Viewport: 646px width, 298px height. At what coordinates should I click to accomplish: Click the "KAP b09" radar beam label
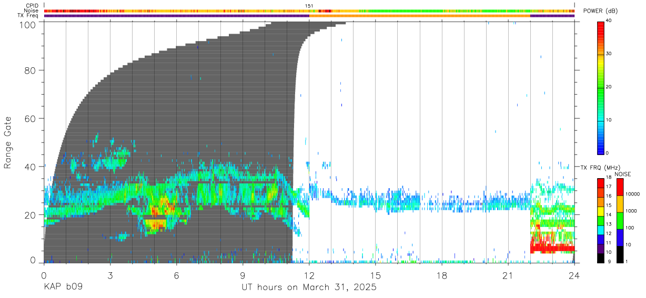coord(63,287)
